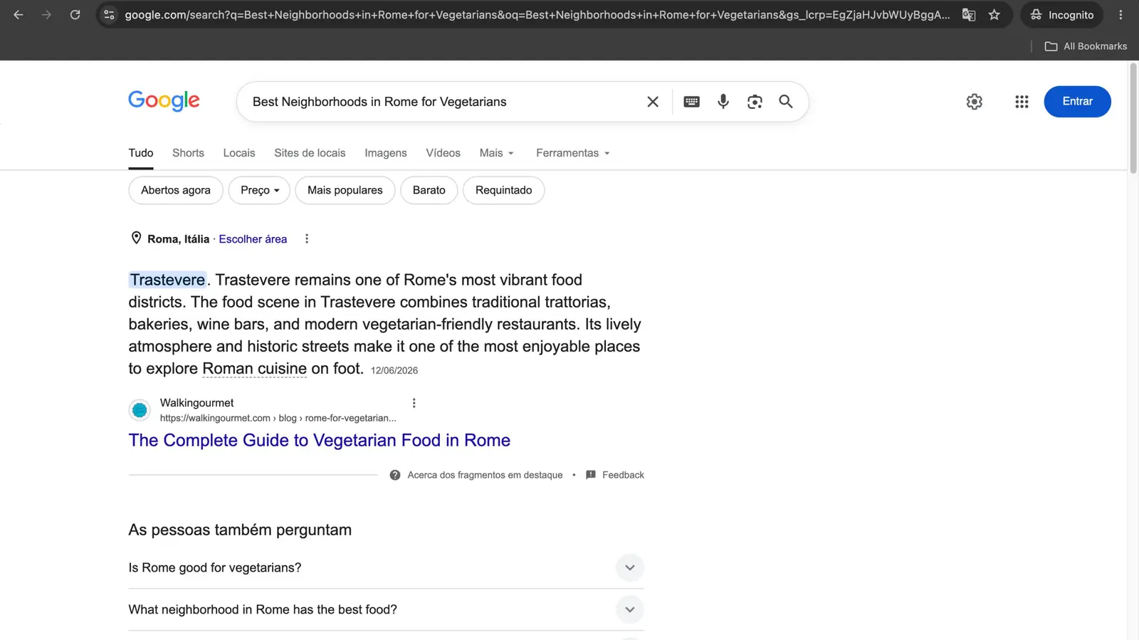Switch to the Imagens tab
Image resolution: width=1139 pixels, height=640 pixels.
click(x=386, y=153)
